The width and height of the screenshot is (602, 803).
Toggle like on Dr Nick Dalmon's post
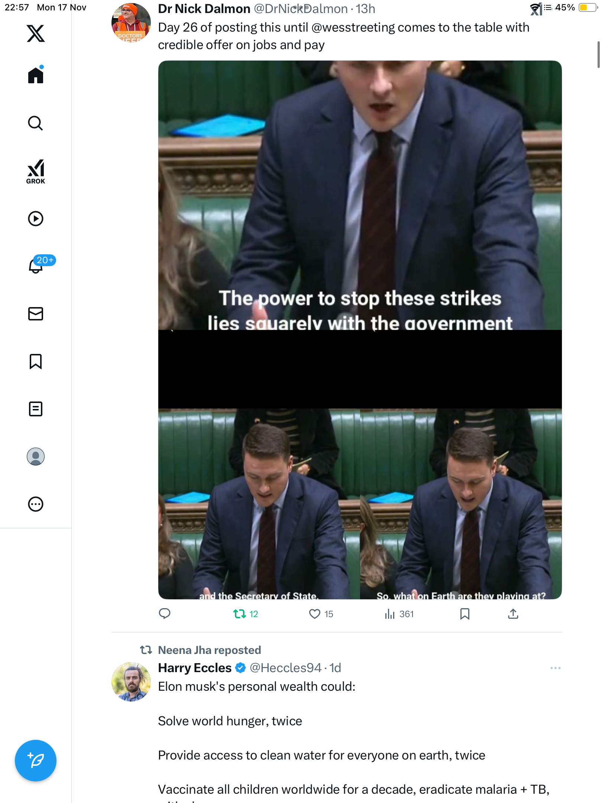[315, 614]
